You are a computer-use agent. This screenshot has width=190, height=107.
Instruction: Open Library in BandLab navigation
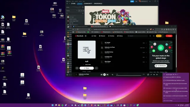[x=120, y=36]
